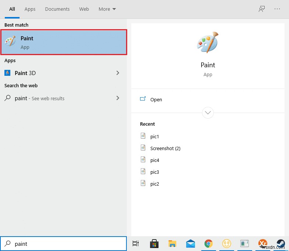Viewport: 289px width, 251px height.
Task: Switch to the Apps tab
Action: tap(30, 9)
